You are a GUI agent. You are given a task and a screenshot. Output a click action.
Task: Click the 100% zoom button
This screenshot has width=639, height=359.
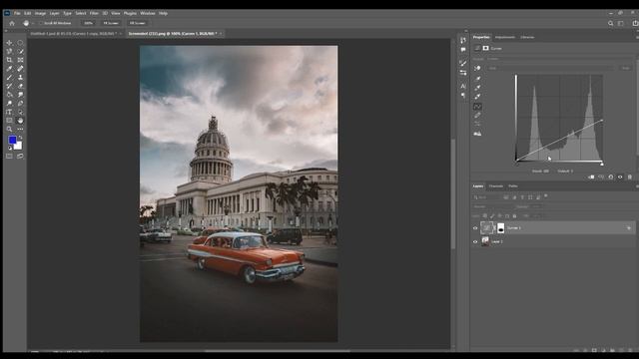click(x=89, y=23)
